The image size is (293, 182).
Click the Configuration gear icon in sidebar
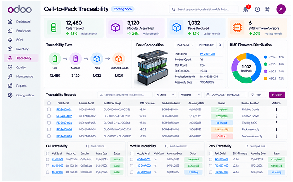10,95
